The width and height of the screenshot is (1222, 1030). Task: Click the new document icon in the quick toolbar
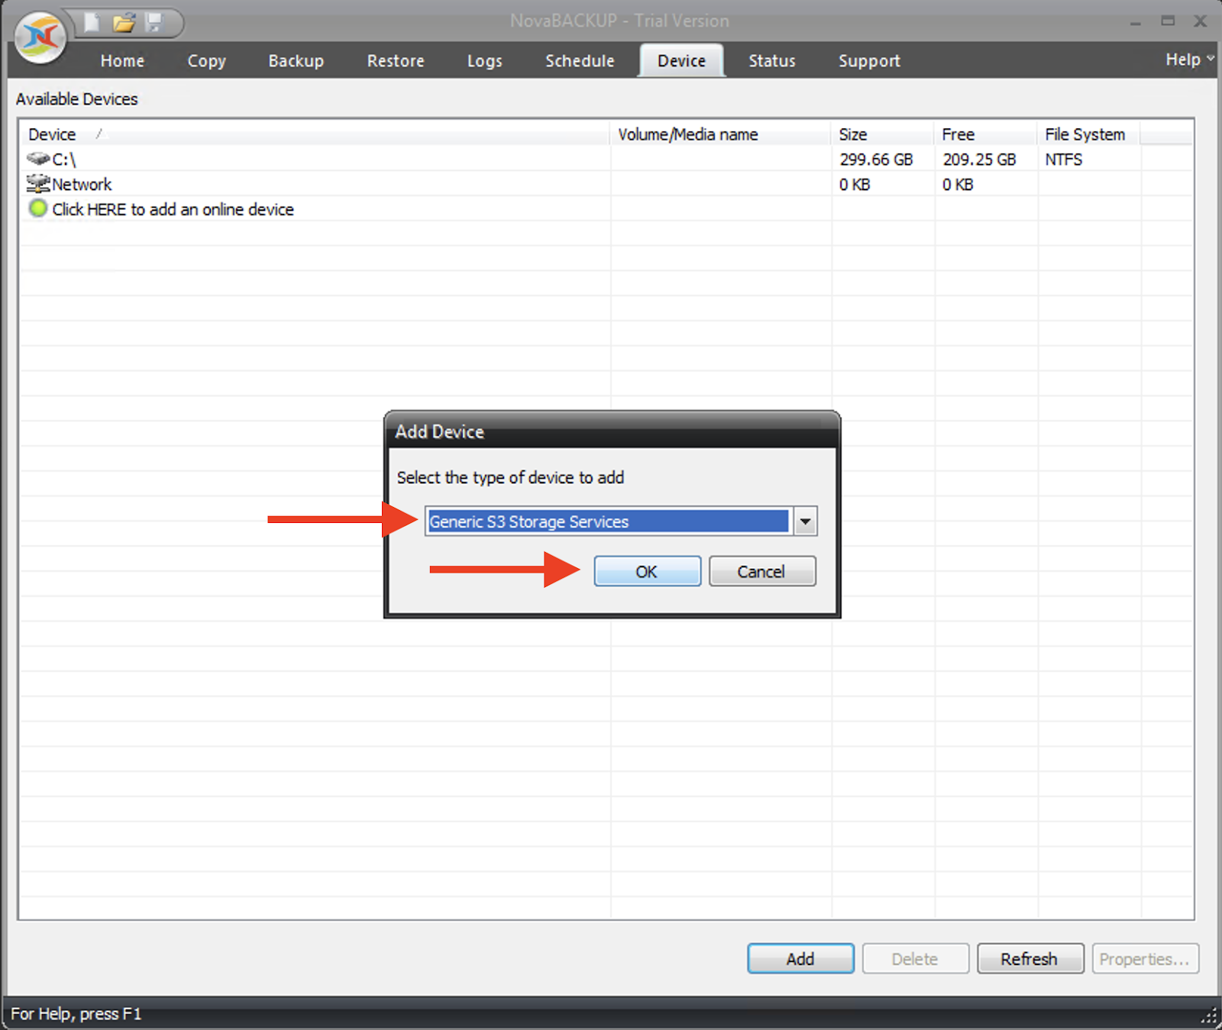pos(92,22)
